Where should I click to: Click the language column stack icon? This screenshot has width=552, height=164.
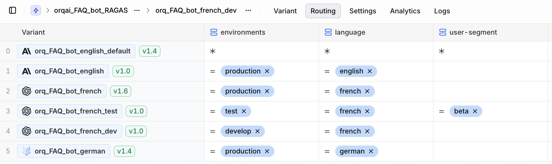pyautogui.click(x=328, y=32)
